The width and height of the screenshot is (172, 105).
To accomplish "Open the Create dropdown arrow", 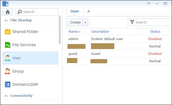I will click(x=85, y=22).
